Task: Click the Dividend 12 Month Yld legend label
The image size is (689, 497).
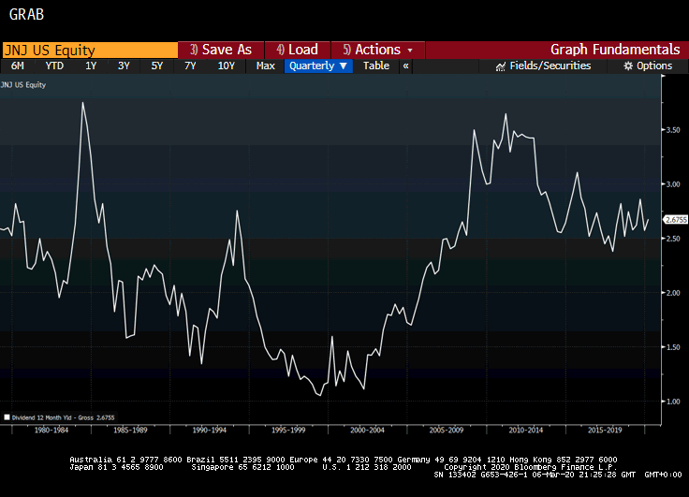Action: 63,417
